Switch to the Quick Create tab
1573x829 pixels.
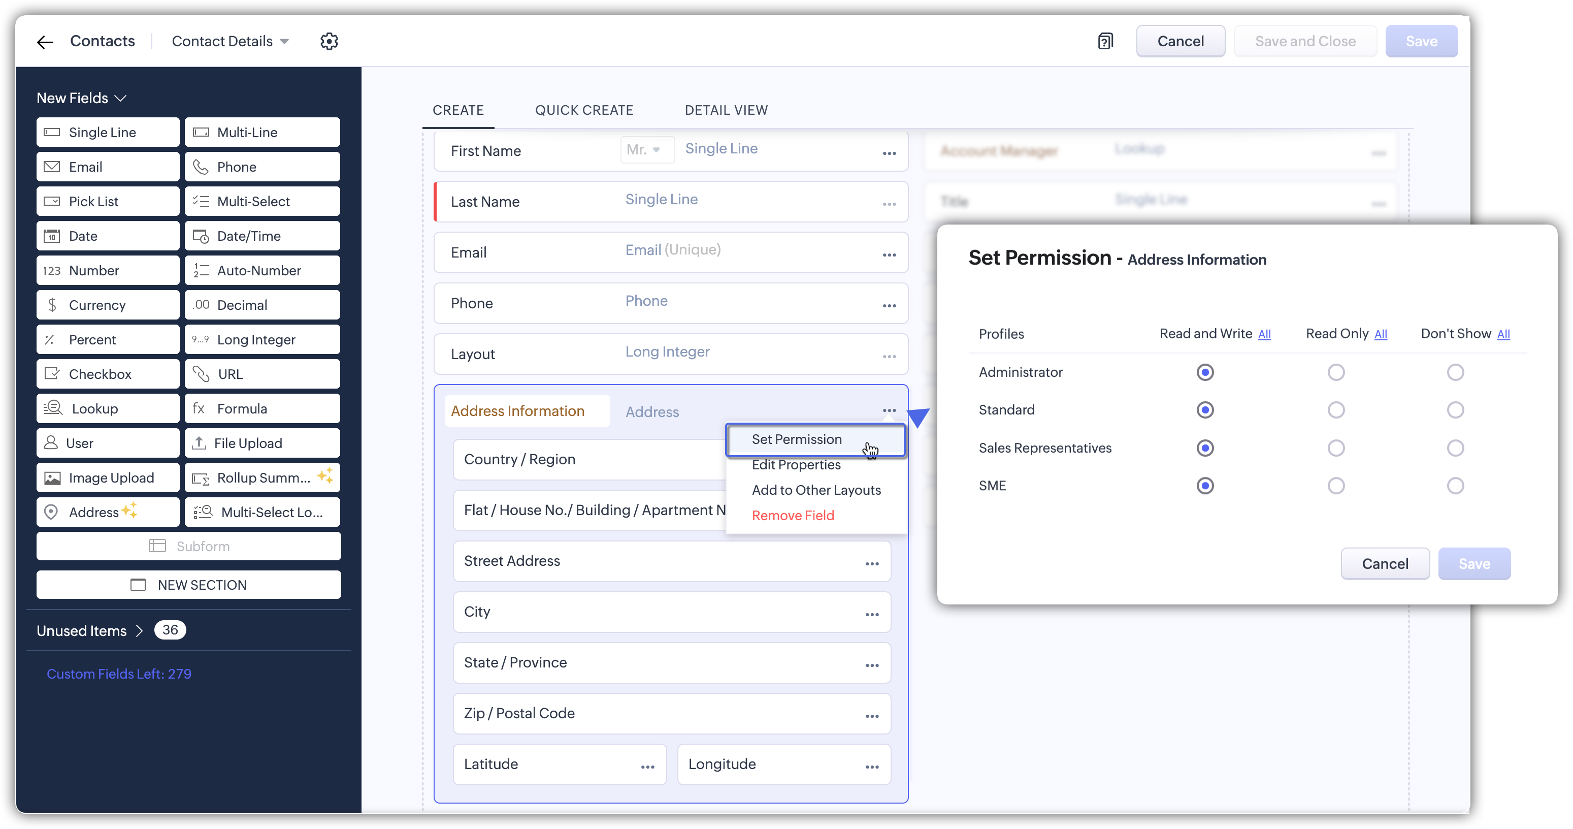[x=584, y=110]
